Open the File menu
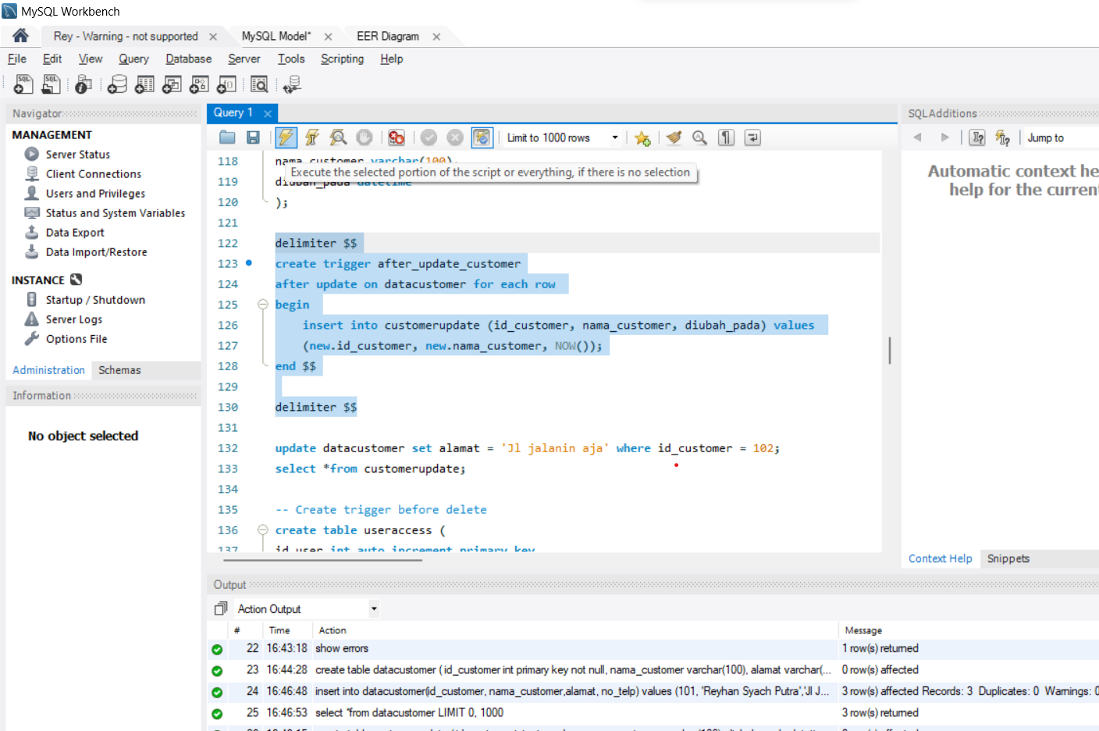 (x=17, y=59)
